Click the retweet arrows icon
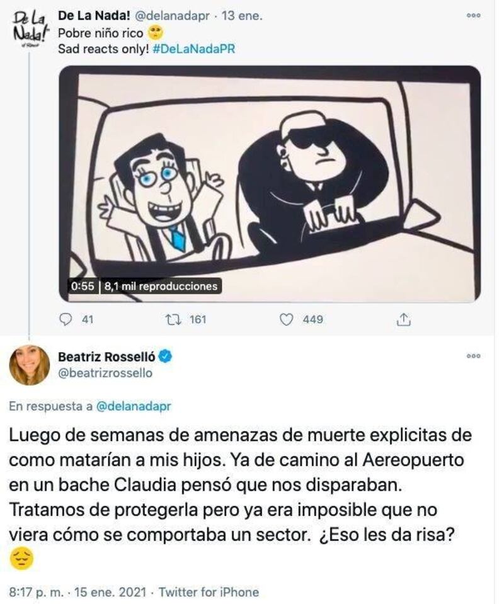This screenshot has width=504, height=604. [x=173, y=319]
